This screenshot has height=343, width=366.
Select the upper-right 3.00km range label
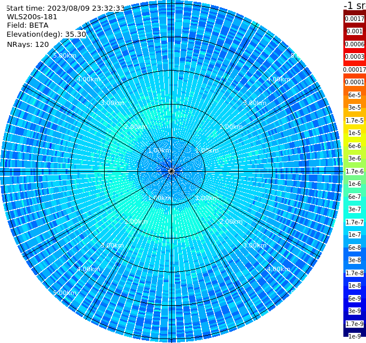(255, 103)
